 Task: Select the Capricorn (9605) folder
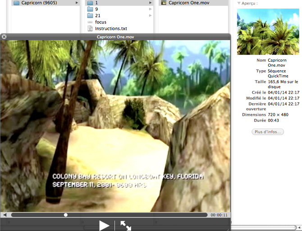click(40, 3)
